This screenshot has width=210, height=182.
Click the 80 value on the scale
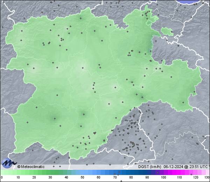(x=131, y=177)
